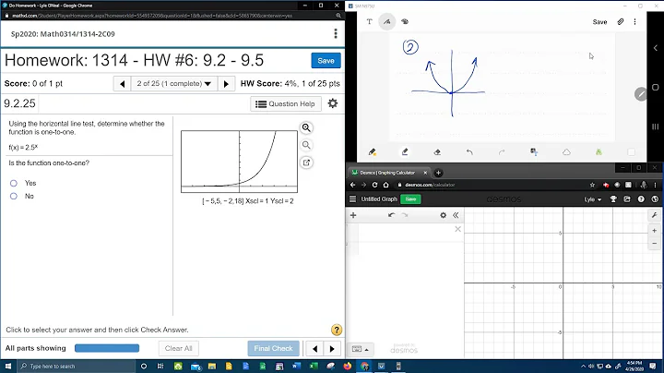Click the Windows taskbar search box
Image resolution: width=664 pixels, height=373 pixels.
[x=77, y=367]
